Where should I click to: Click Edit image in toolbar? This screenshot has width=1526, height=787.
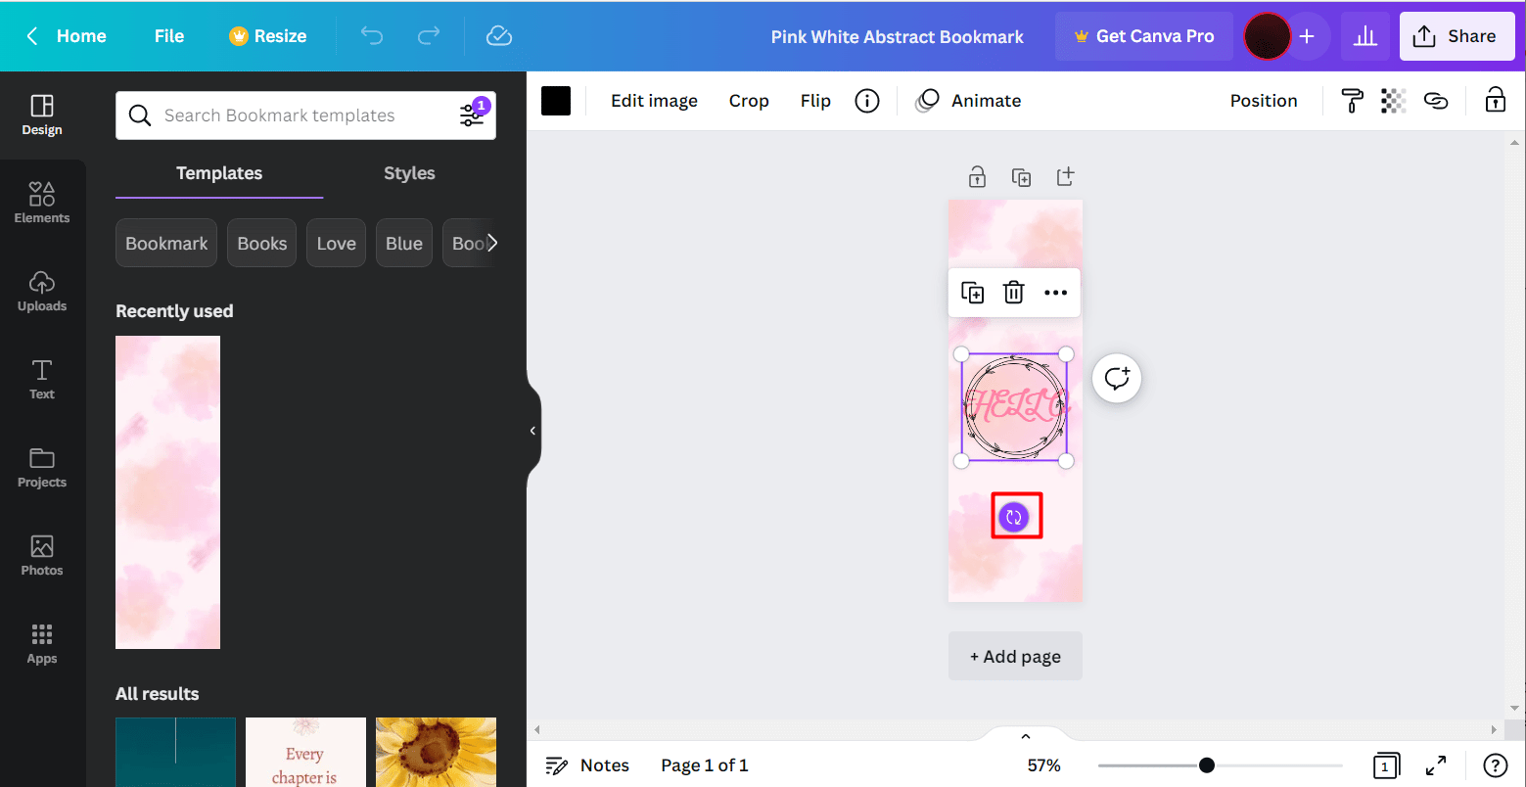click(654, 101)
